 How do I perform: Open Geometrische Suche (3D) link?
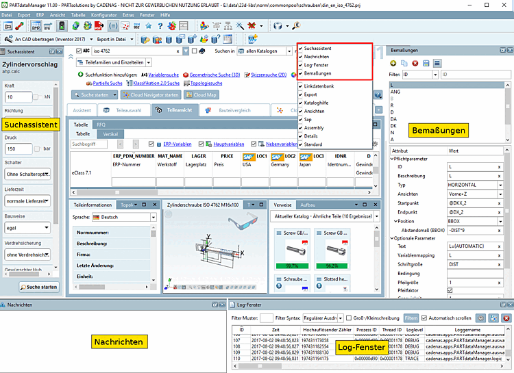pos(215,75)
